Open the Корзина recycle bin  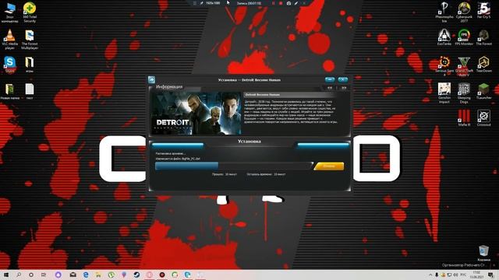coord(483,253)
